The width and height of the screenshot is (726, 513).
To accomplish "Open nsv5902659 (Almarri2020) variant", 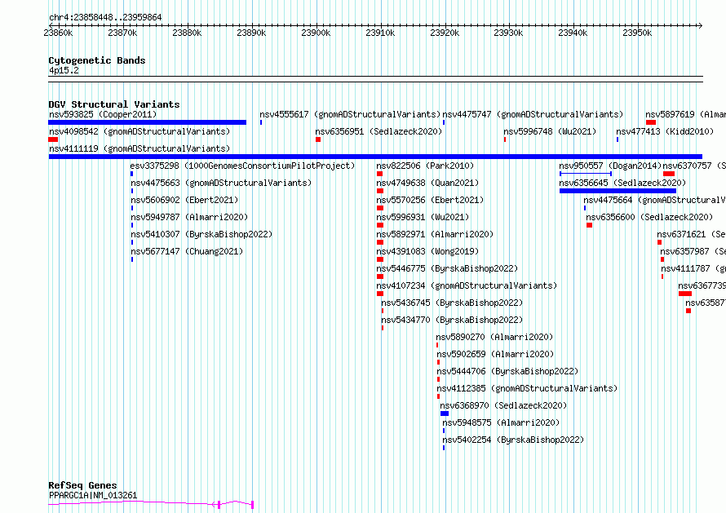I will (x=495, y=354).
